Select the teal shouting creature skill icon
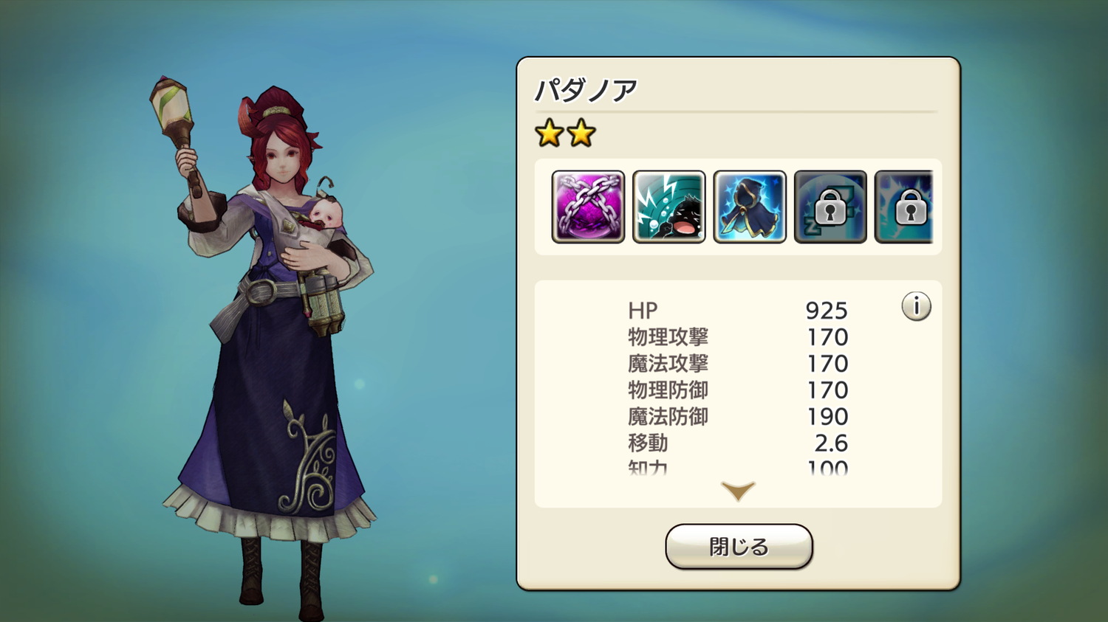1108x622 pixels. (x=668, y=207)
